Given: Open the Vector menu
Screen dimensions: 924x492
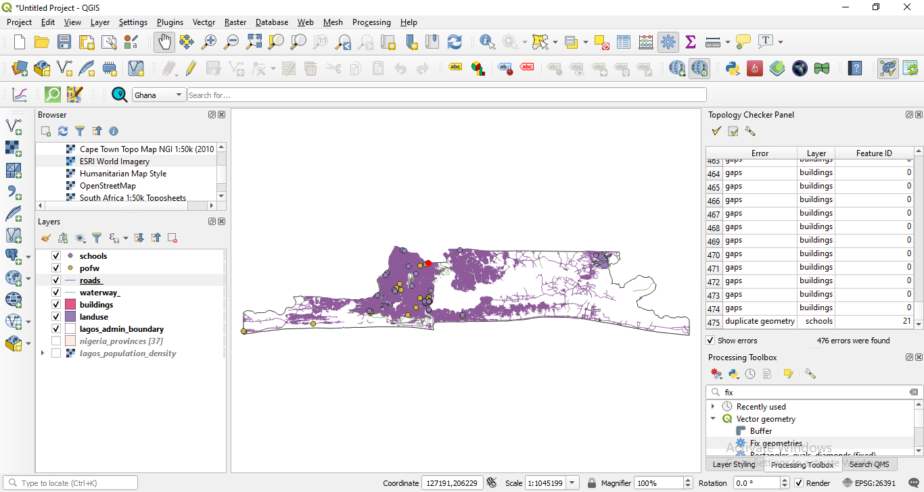Looking at the screenshot, I should tap(204, 22).
